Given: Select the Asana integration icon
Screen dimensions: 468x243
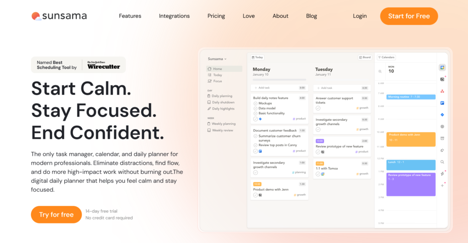Looking at the screenshot, I should pos(442,91).
